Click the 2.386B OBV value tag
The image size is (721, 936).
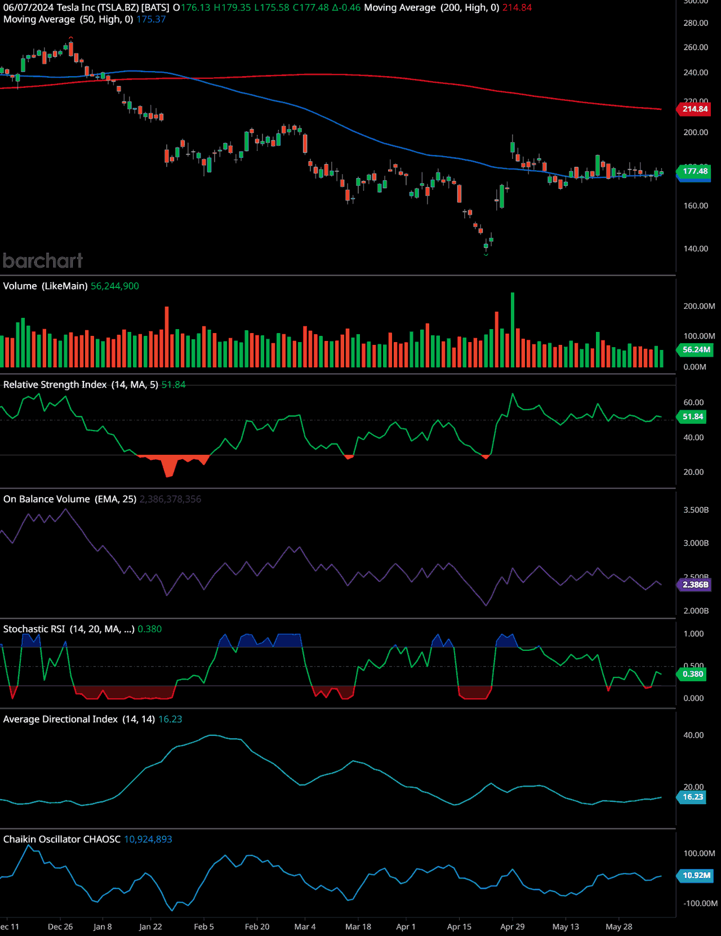coord(695,584)
